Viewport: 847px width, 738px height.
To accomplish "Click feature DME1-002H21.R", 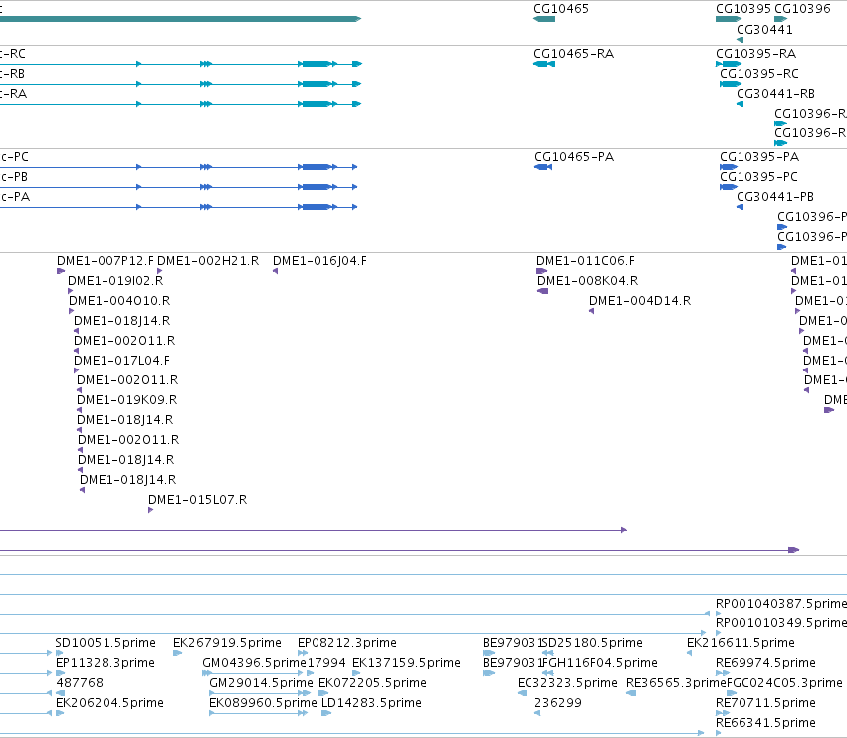I will point(208,261).
